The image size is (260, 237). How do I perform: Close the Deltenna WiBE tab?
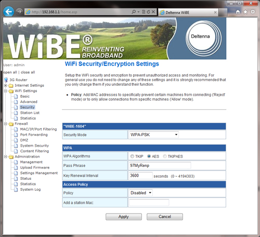click(x=215, y=12)
